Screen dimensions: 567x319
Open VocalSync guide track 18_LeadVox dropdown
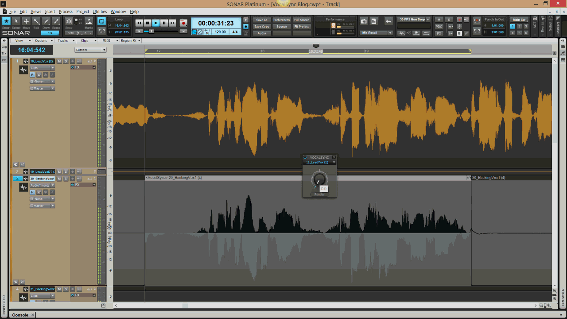(319, 163)
